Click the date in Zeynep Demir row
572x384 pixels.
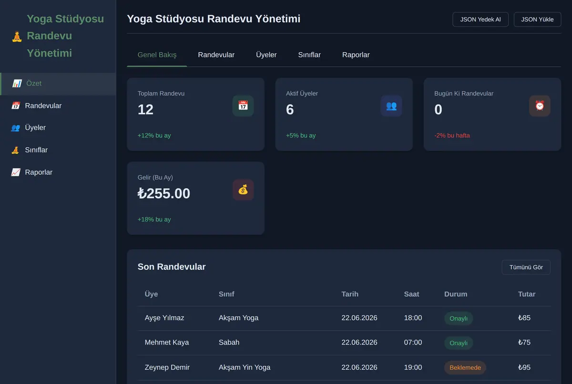click(x=359, y=367)
